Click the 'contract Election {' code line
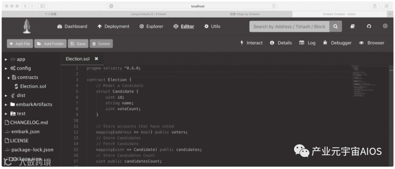This screenshot has height=169, width=395. tap(109, 80)
